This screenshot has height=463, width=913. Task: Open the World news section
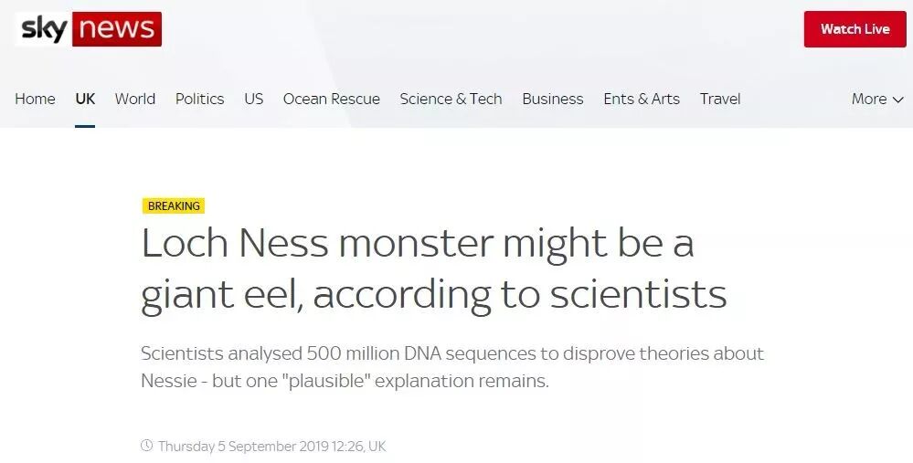pos(134,99)
